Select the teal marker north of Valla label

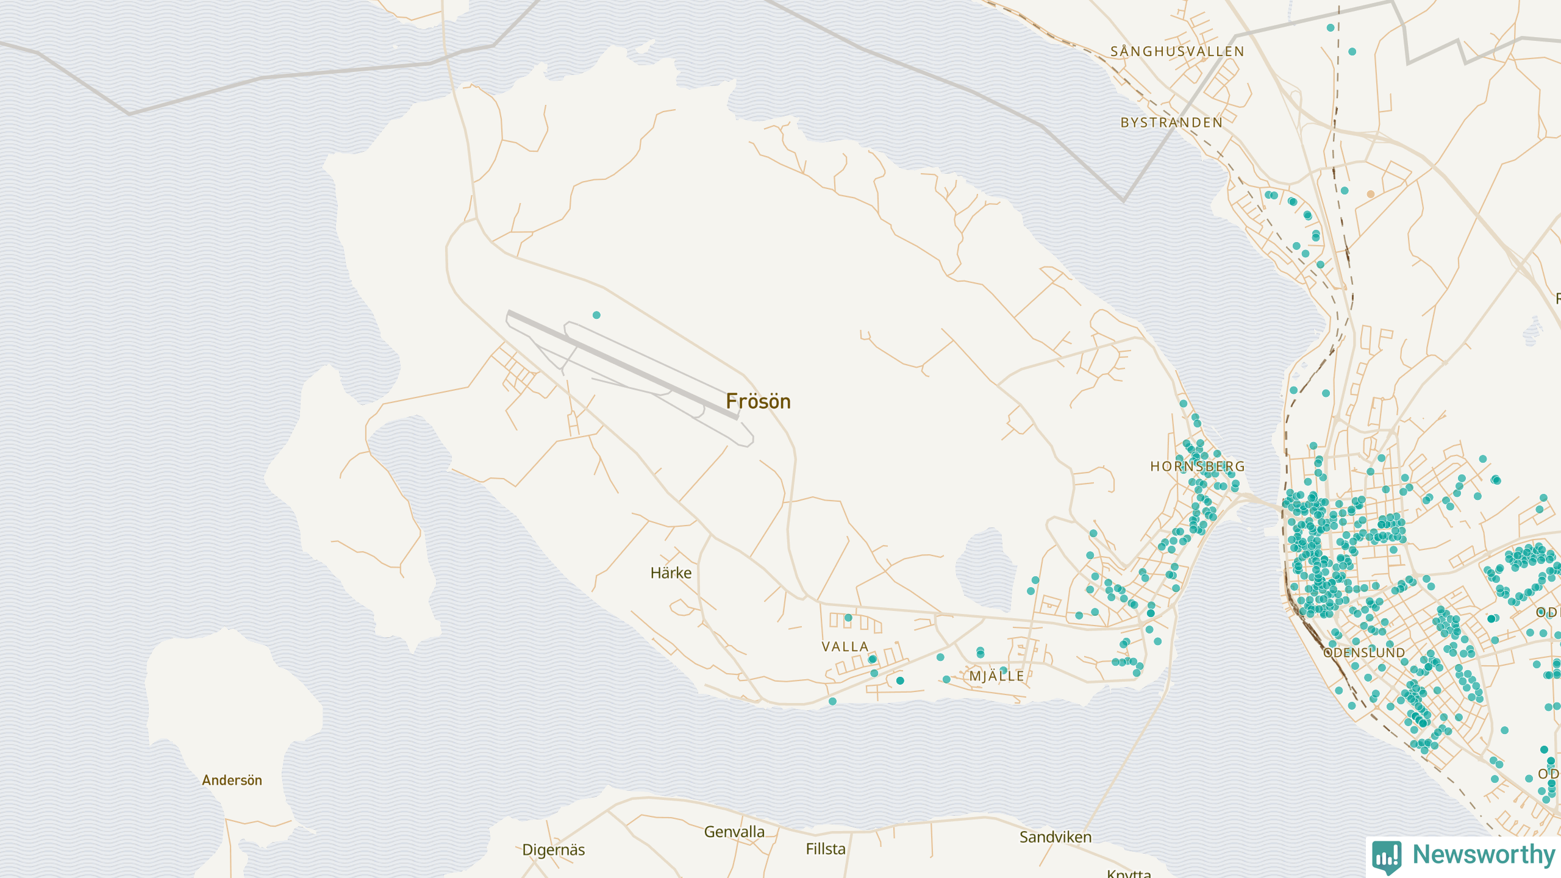click(x=848, y=618)
